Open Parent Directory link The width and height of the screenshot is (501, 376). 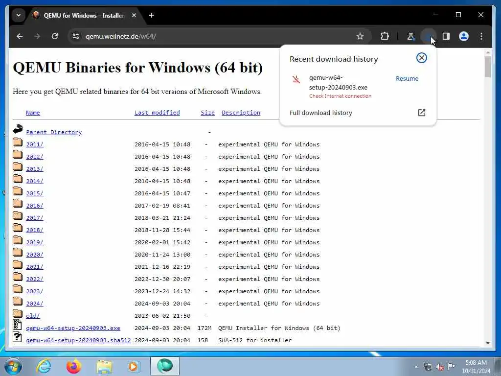(54, 132)
